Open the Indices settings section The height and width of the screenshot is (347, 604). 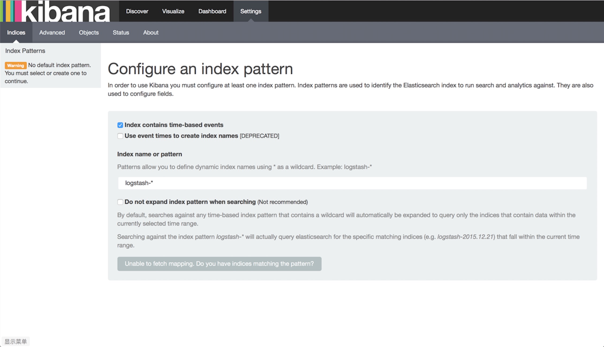pyautogui.click(x=16, y=32)
